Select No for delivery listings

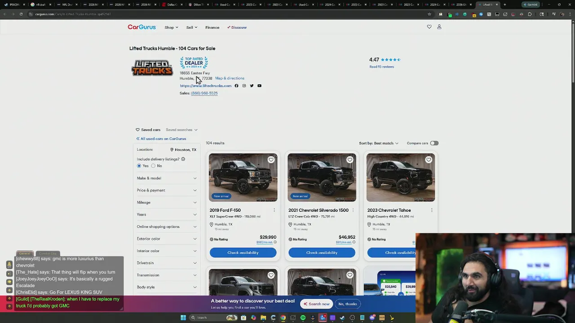[153, 166]
